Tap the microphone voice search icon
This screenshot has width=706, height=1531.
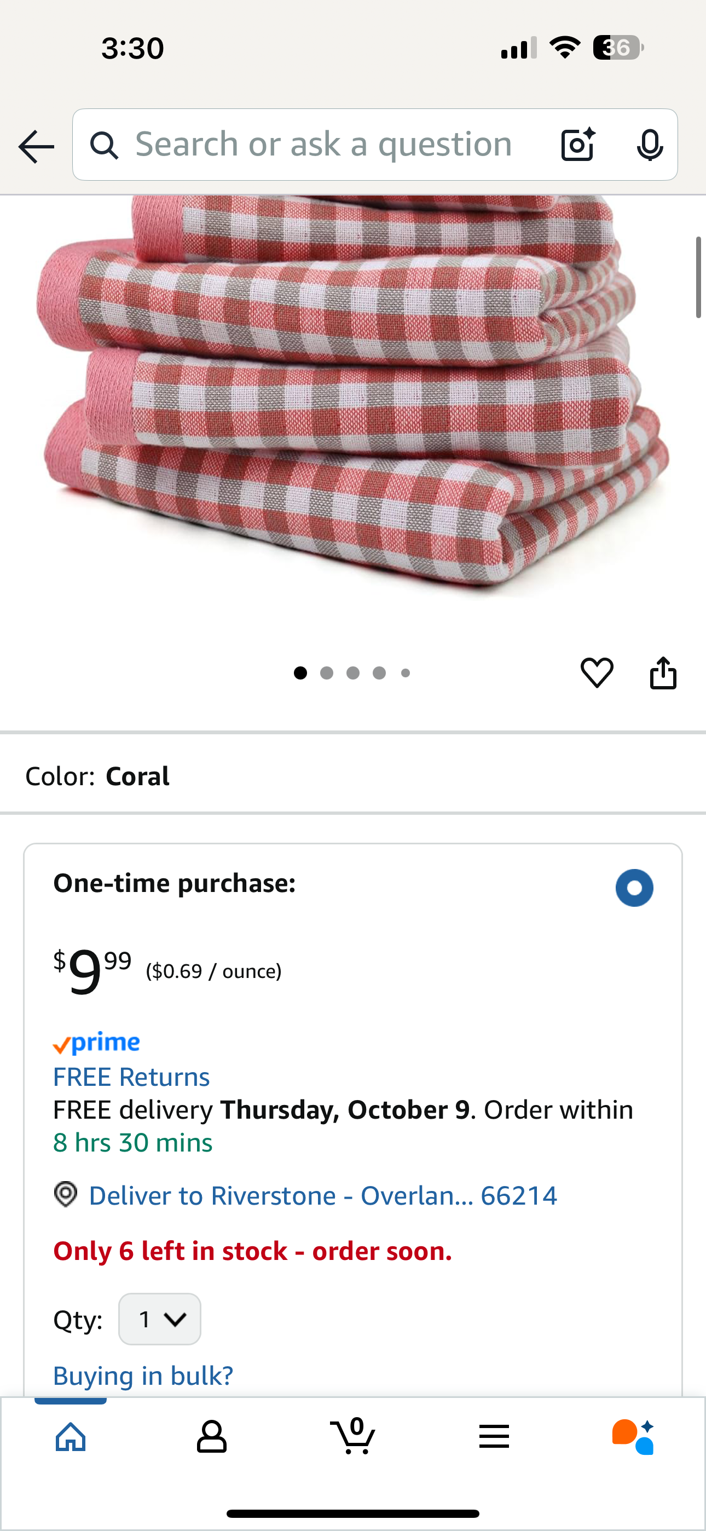pos(650,145)
